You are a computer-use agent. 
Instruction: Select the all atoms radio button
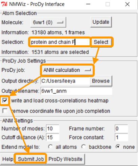click(x=50, y=147)
